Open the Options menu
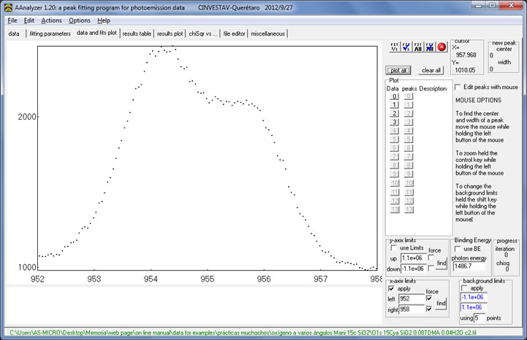The height and width of the screenshot is (340, 527). tap(80, 20)
